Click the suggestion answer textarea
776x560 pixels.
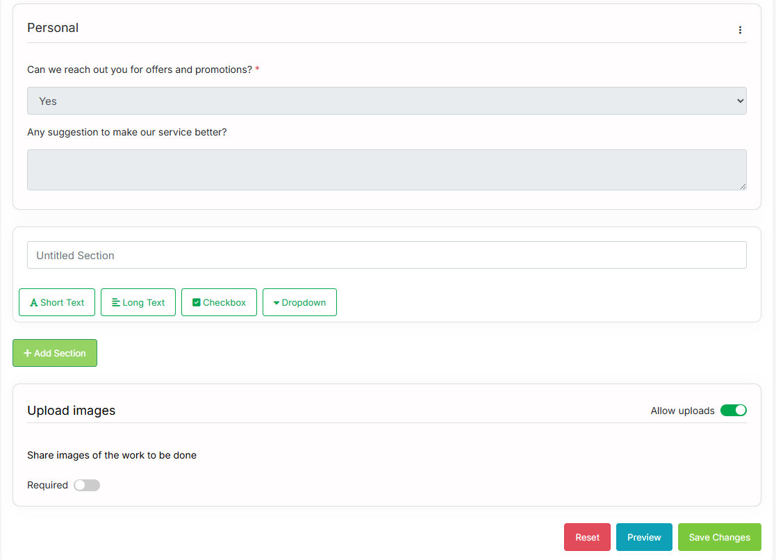point(387,169)
